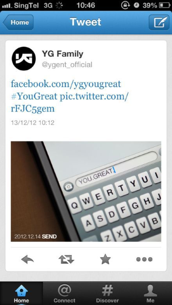
Task: Switch to the Discover tab
Action: pos(107,293)
